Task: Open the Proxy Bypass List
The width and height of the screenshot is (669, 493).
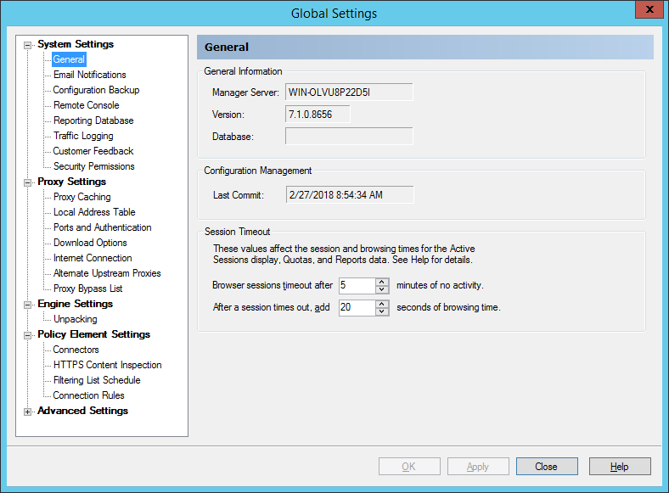Action: pos(87,289)
